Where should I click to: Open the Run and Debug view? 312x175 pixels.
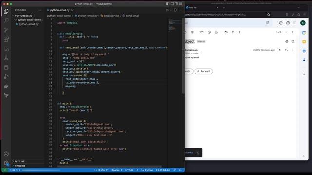(x=6, y=77)
